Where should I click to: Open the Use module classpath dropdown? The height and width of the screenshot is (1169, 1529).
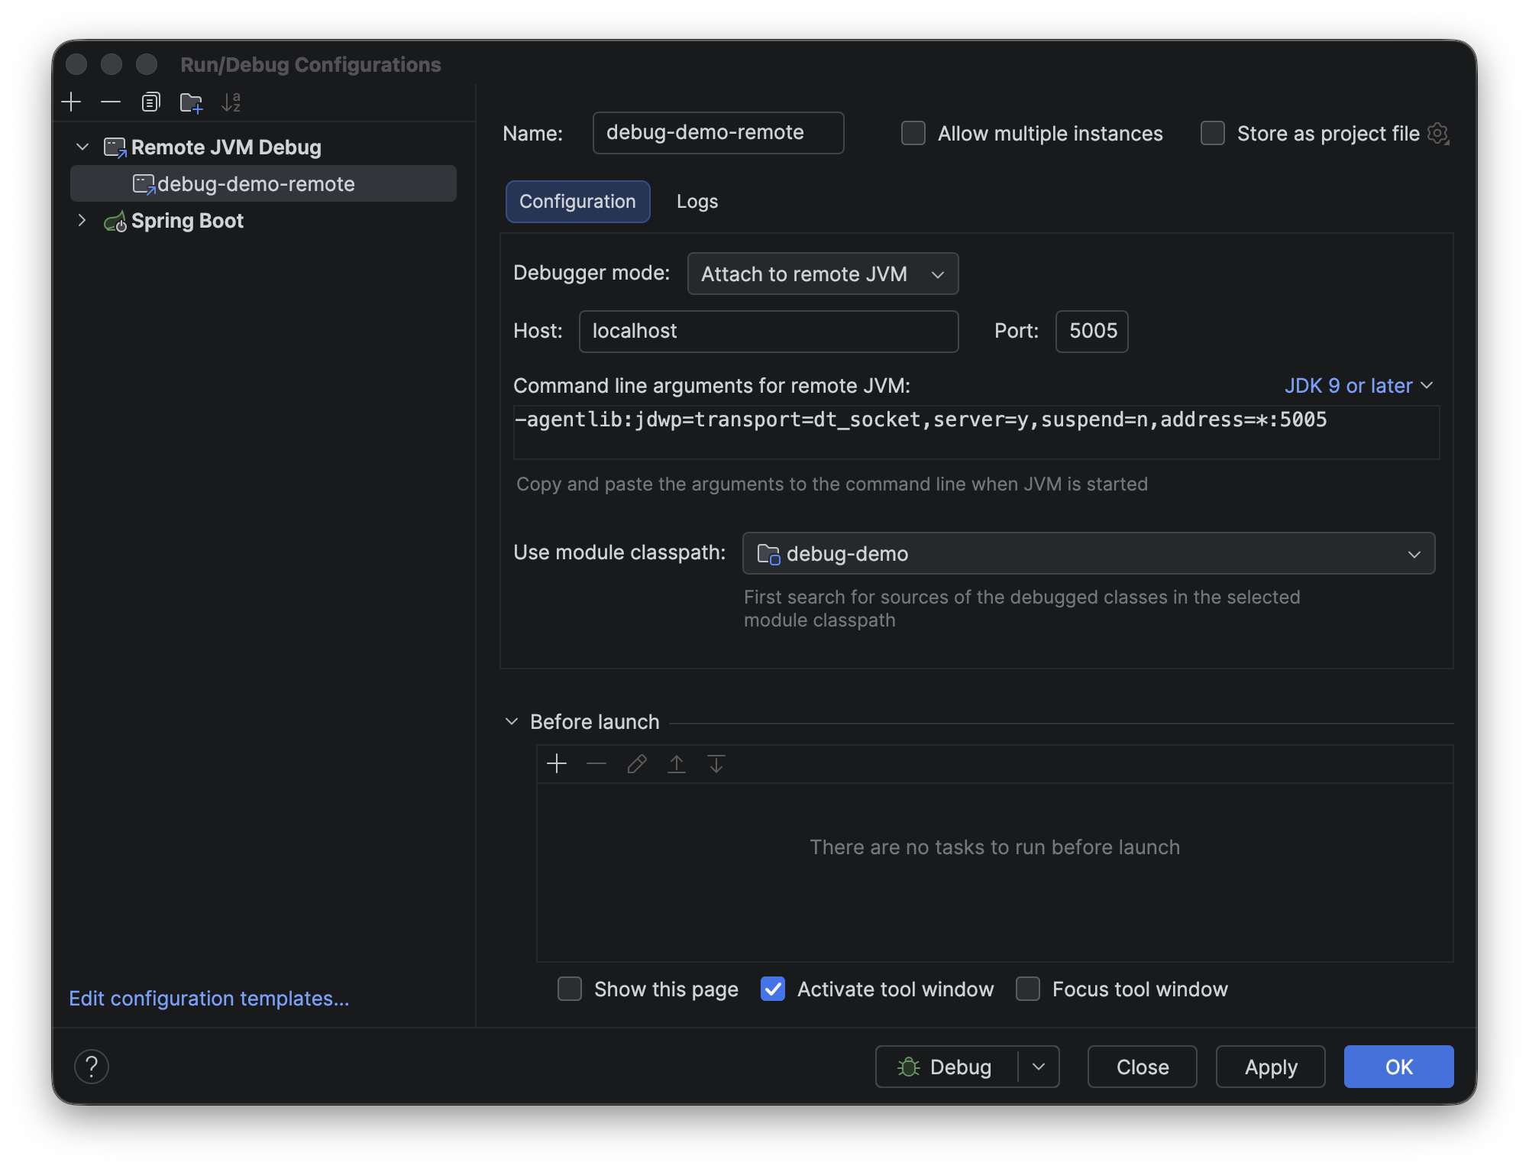[1088, 553]
